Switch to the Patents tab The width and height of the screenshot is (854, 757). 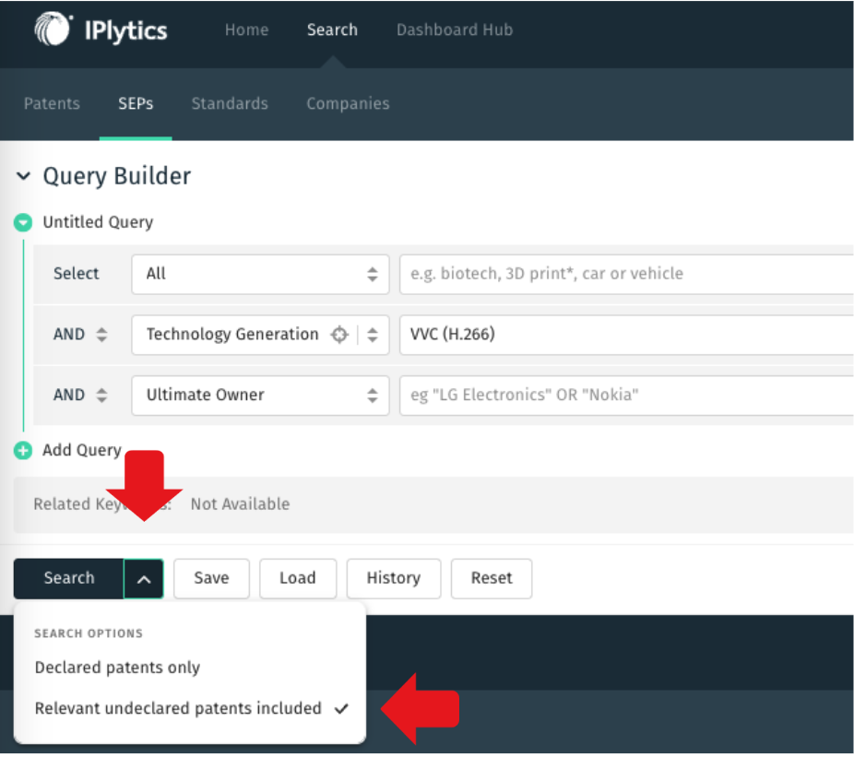pos(52,103)
